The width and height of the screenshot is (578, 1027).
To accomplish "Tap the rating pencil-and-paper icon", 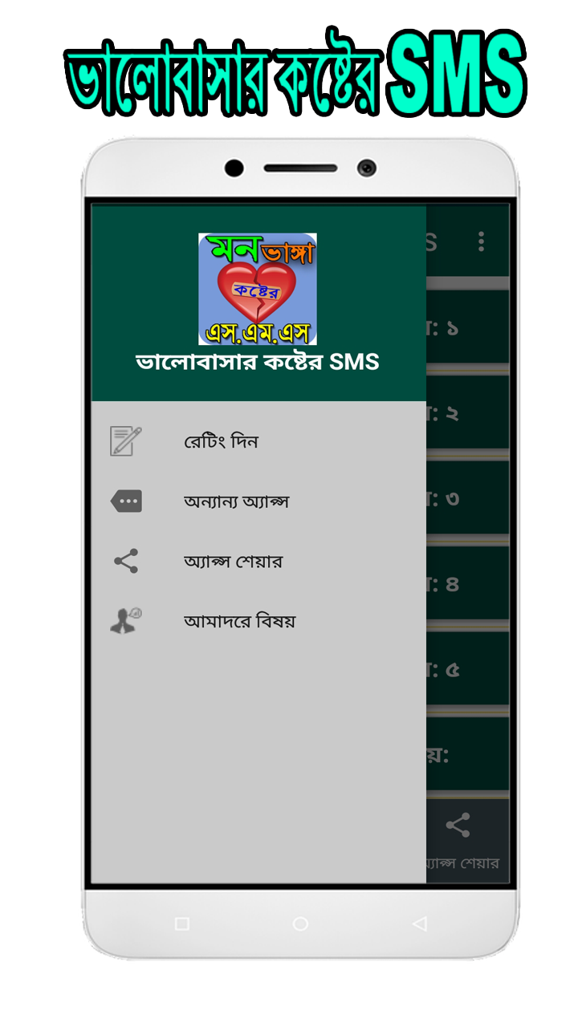I will 126,441.
